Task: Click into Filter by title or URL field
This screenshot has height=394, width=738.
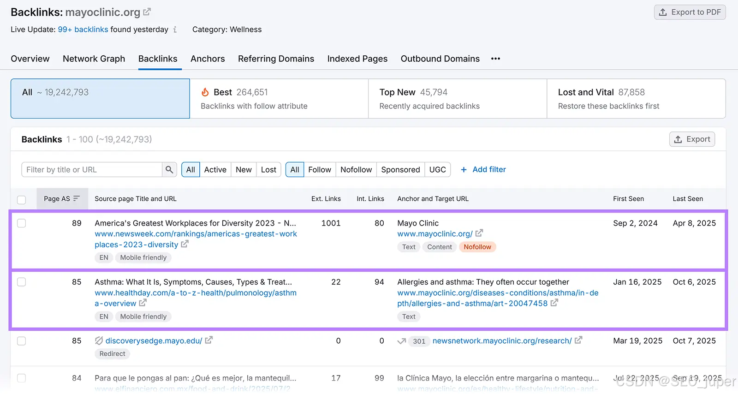Action: (x=92, y=170)
